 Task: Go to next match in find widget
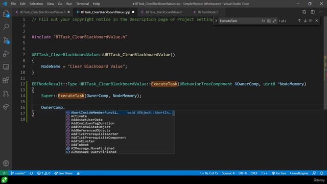305,21
